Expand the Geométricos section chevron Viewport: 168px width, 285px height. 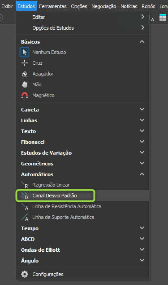(142, 163)
